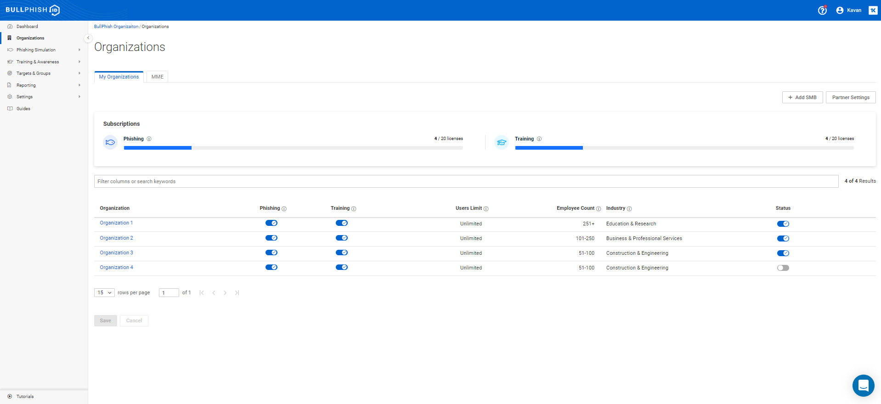Open the chat support bubble icon

coord(864,386)
